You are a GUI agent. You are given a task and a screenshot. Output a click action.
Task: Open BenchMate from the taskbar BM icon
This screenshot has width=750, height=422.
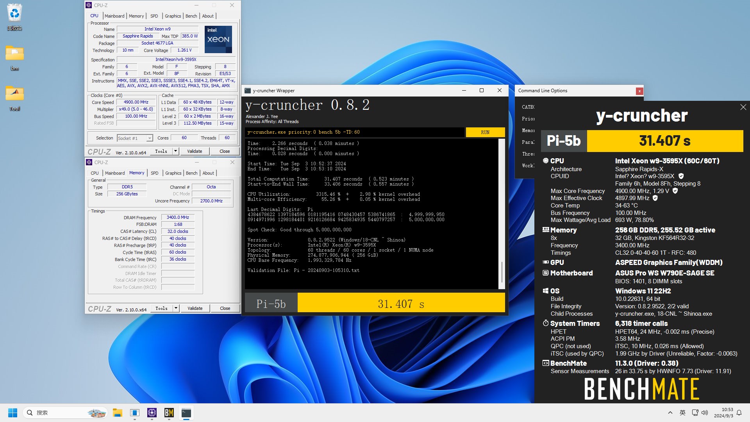tap(169, 413)
